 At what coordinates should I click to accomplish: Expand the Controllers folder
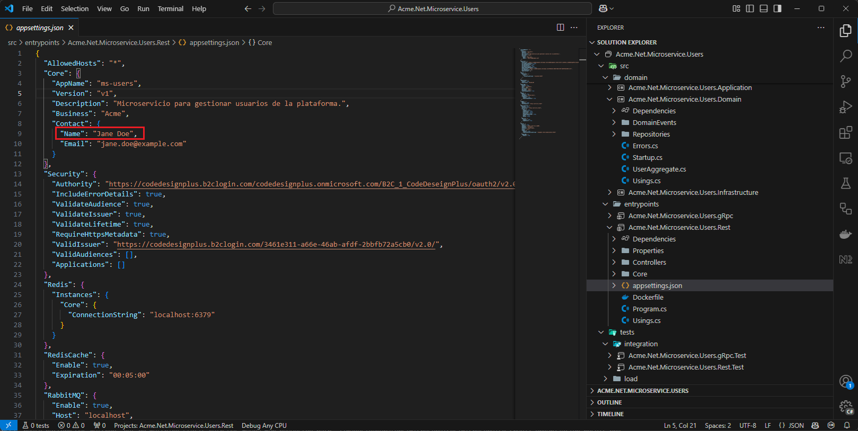[614, 263]
